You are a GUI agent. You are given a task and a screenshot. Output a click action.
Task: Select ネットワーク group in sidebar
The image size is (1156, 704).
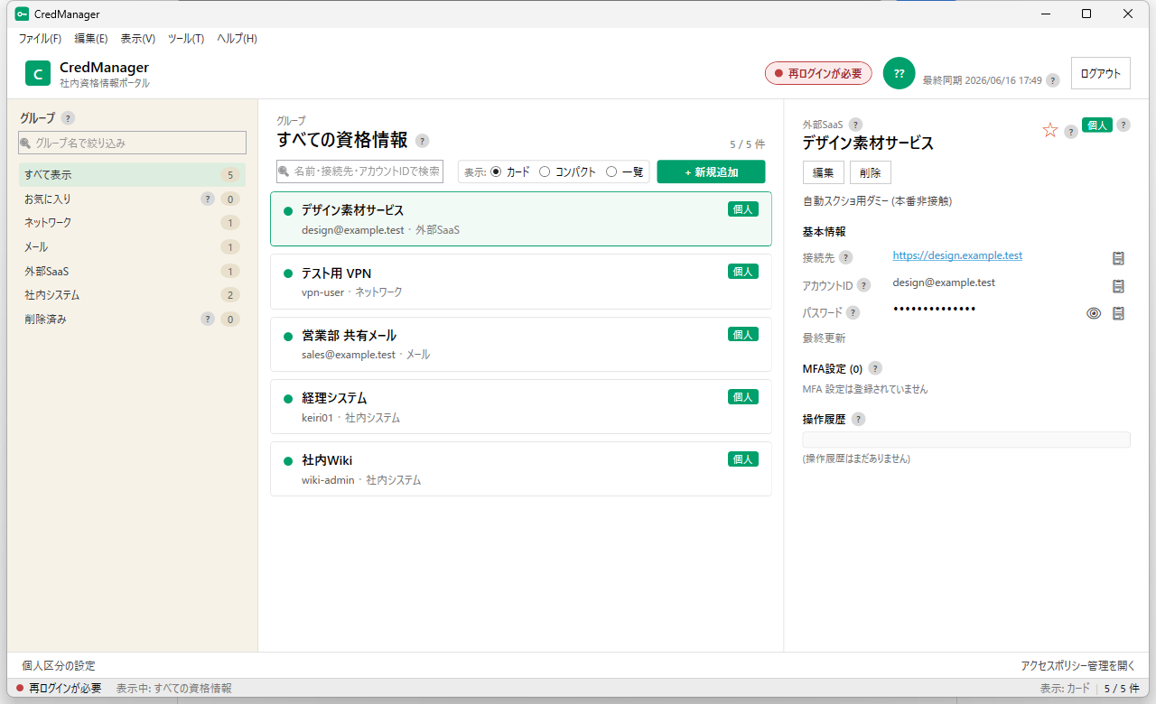coord(132,223)
